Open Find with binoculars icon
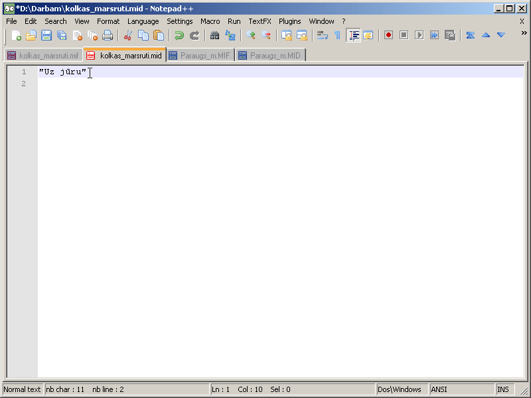 tap(214, 35)
